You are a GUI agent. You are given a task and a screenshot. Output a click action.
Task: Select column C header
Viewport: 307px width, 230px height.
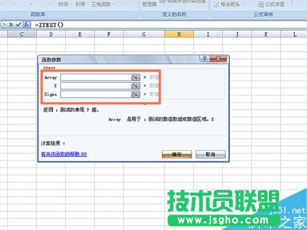(x=22, y=34)
